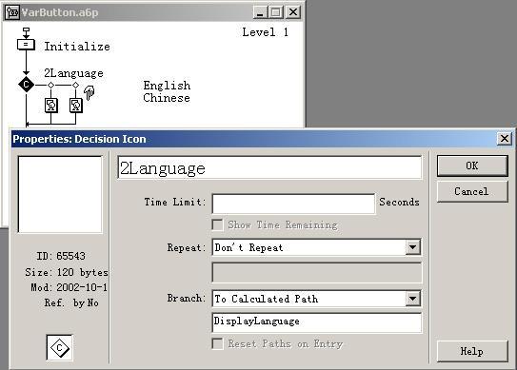
Task: Click the icon title field containing 2Language
Action: tap(269, 168)
